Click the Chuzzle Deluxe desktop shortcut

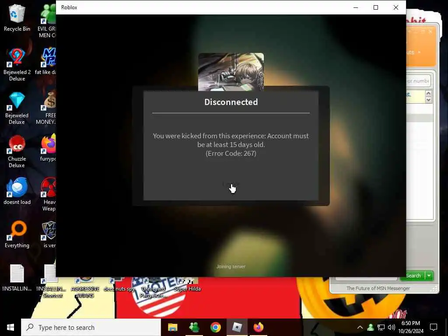pos(17,151)
